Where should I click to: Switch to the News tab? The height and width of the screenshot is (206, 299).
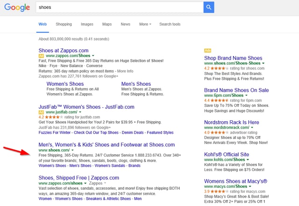tap(126, 24)
